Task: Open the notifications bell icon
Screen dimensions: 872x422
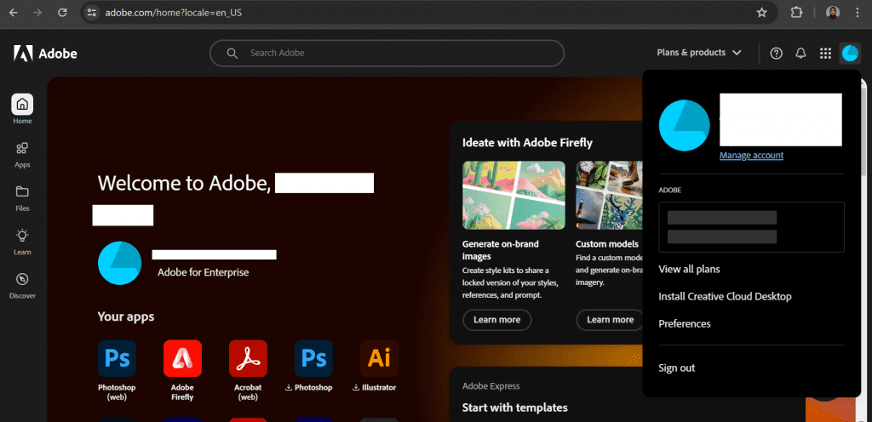Action: coord(800,53)
